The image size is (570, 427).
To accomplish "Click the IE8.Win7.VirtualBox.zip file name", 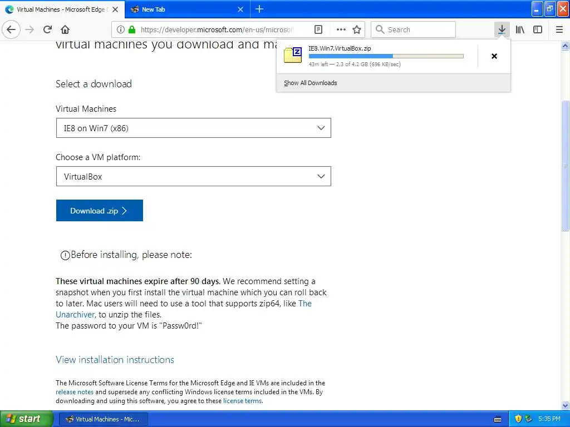I will pyautogui.click(x=340, y=48).
